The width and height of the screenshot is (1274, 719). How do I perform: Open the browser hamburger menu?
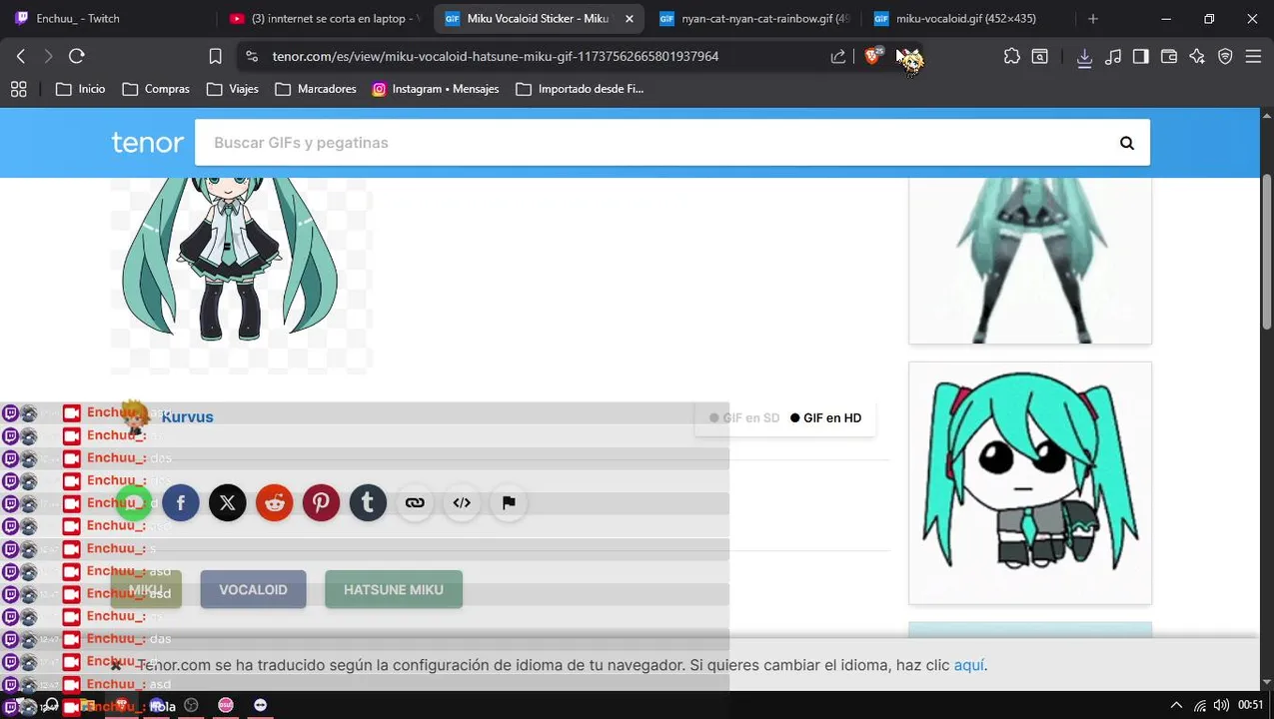coord(1254,57)
